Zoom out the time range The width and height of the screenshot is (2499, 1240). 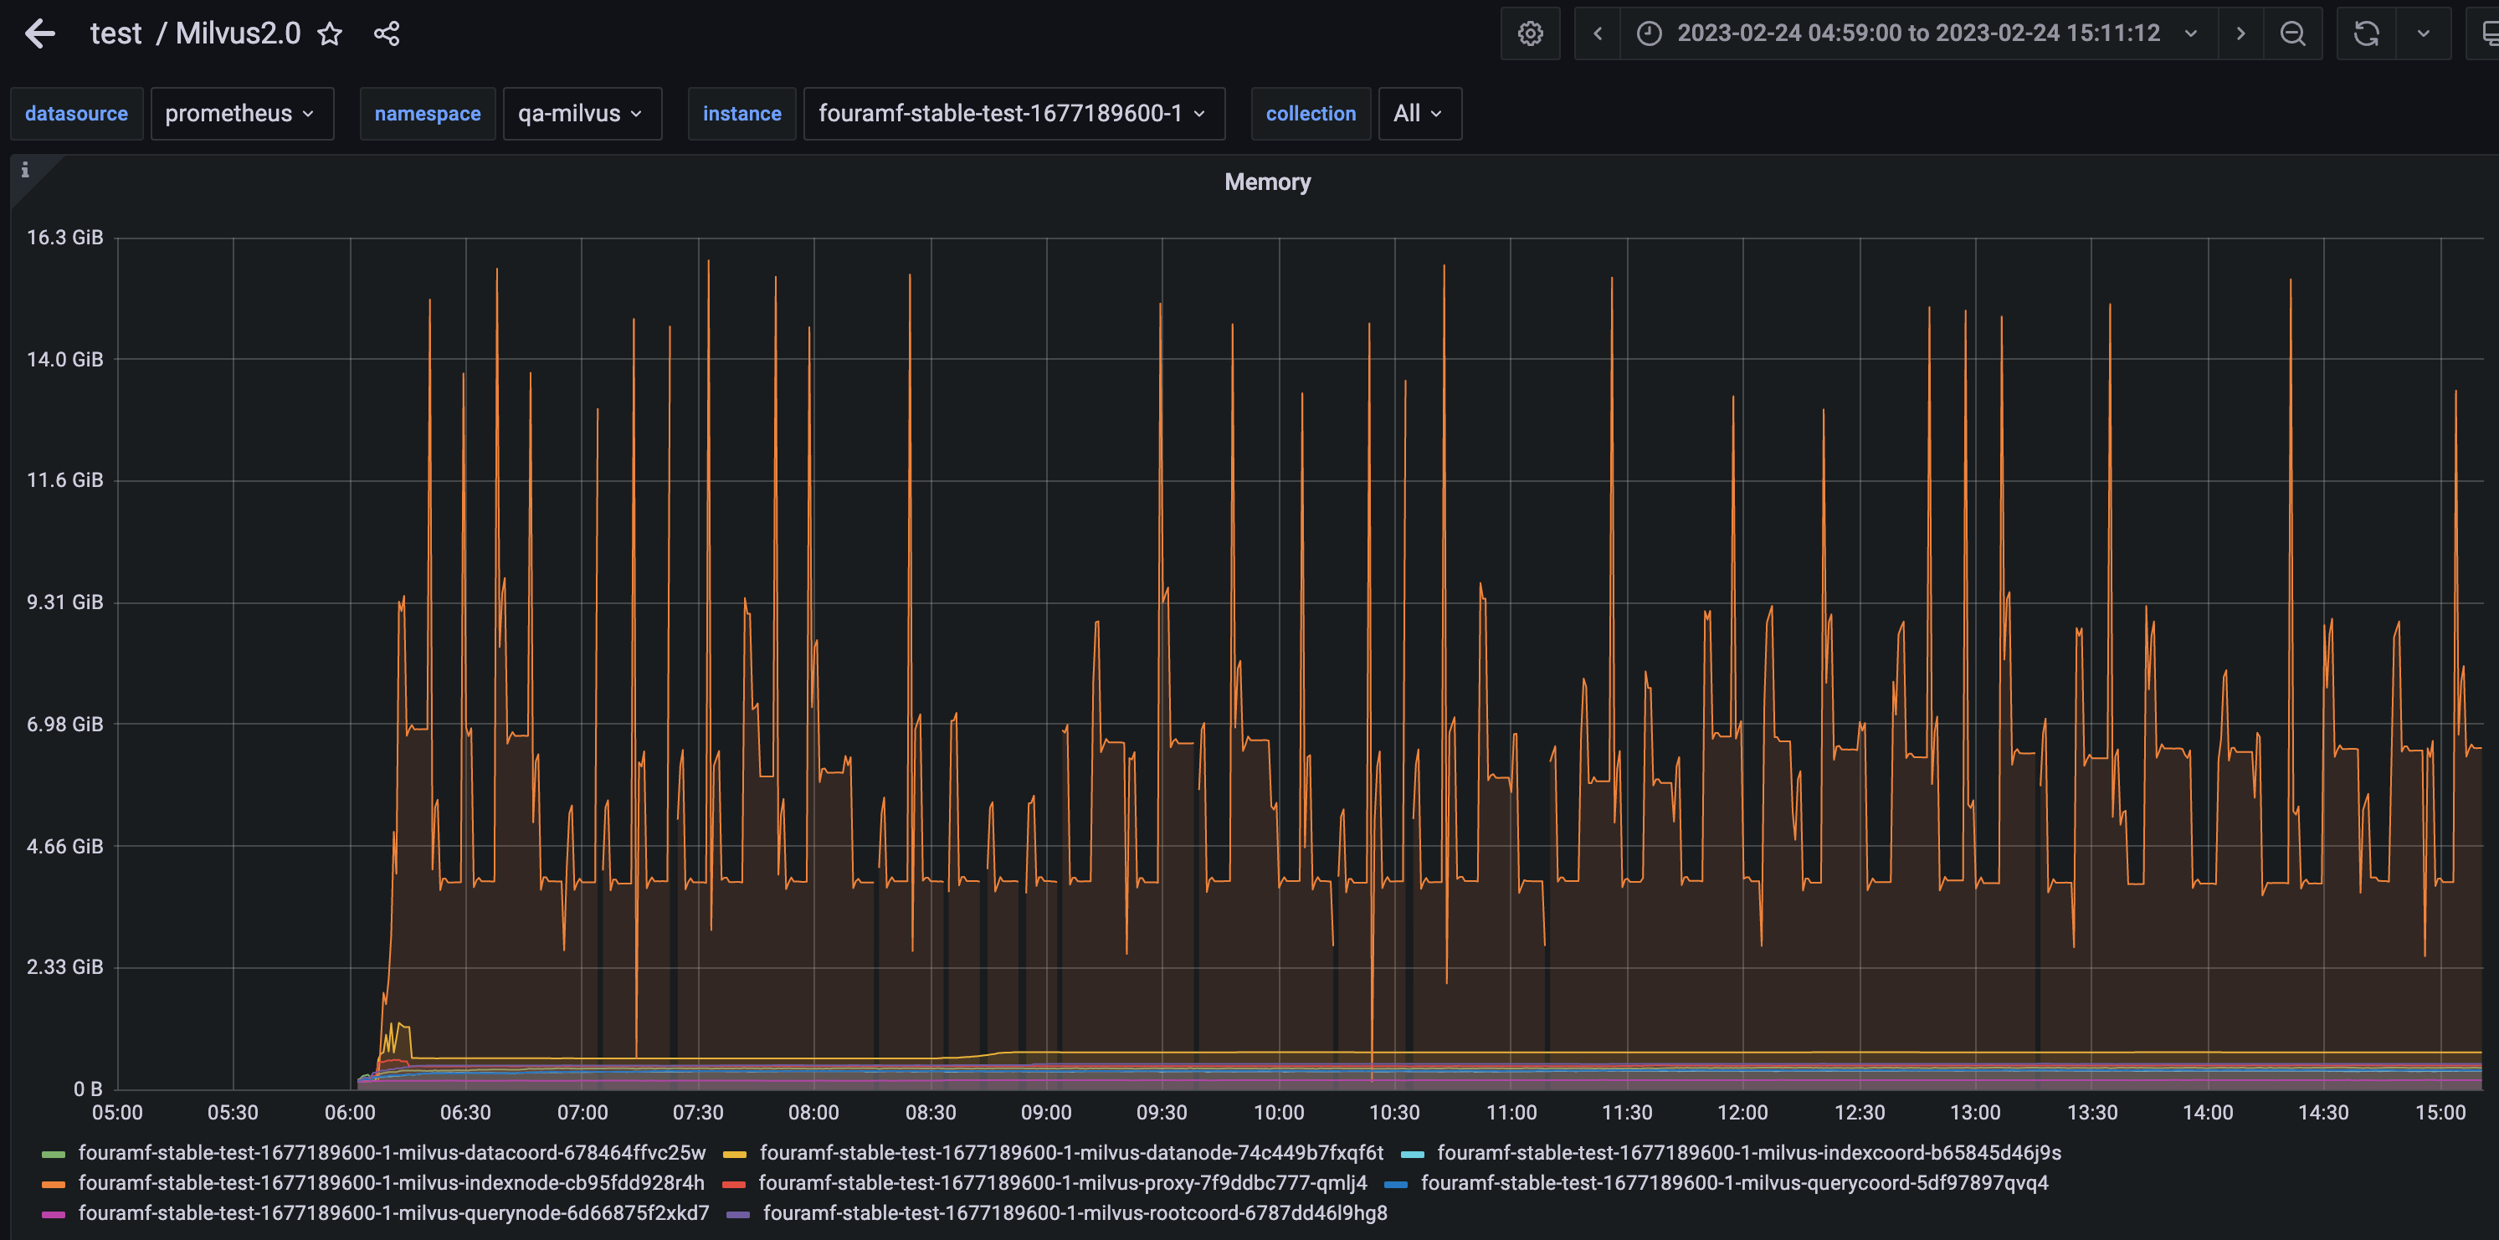[2293, 33]
